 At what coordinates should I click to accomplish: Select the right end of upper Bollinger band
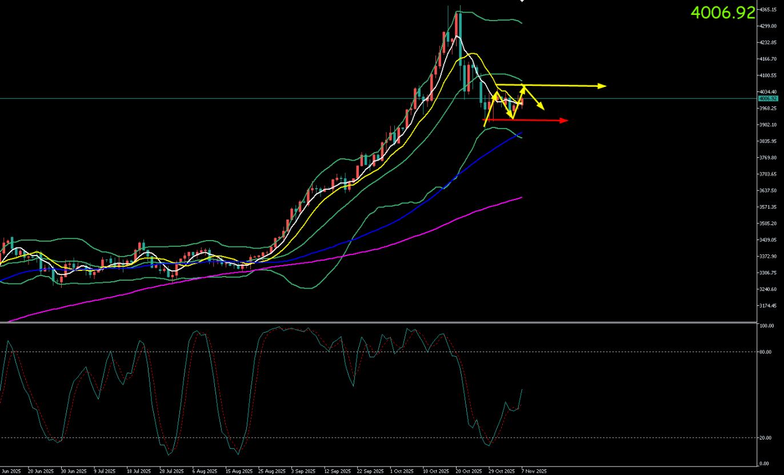pos(521,23)
